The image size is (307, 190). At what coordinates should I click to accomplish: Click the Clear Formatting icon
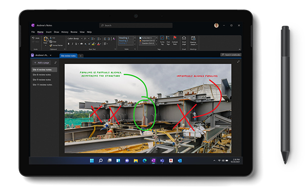coord(114,39)
